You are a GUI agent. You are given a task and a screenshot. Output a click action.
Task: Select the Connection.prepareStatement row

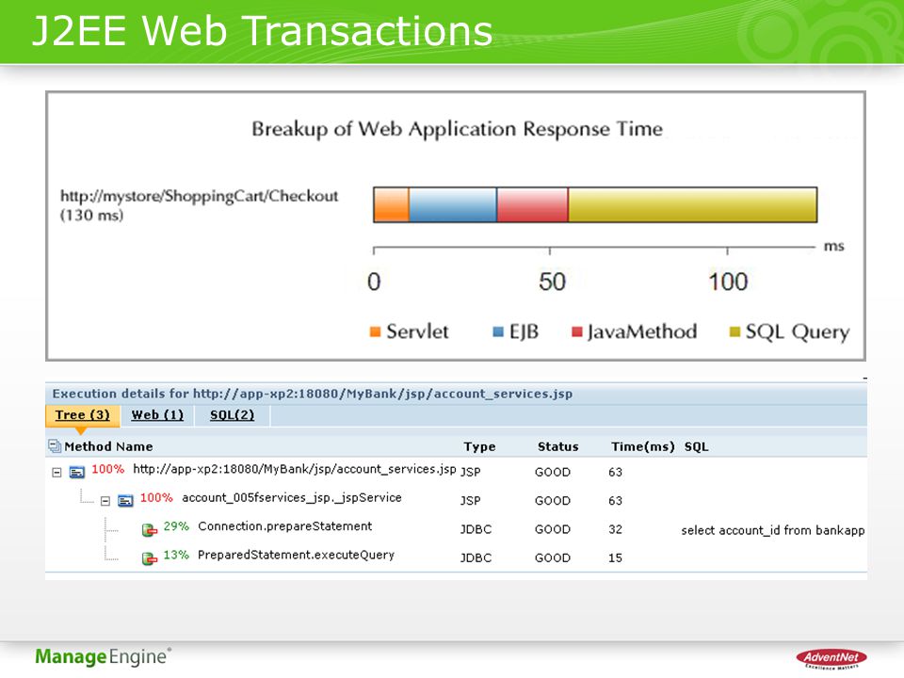coord(456,529)
